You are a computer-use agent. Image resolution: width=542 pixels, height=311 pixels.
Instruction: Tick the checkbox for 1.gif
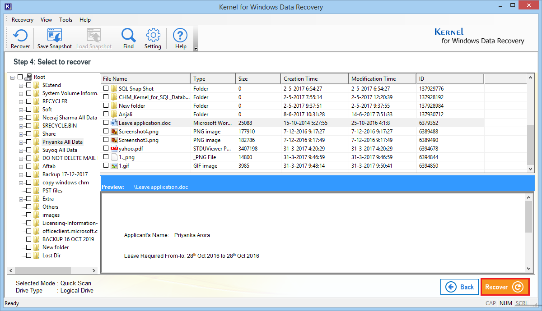(x=106, y=166)
